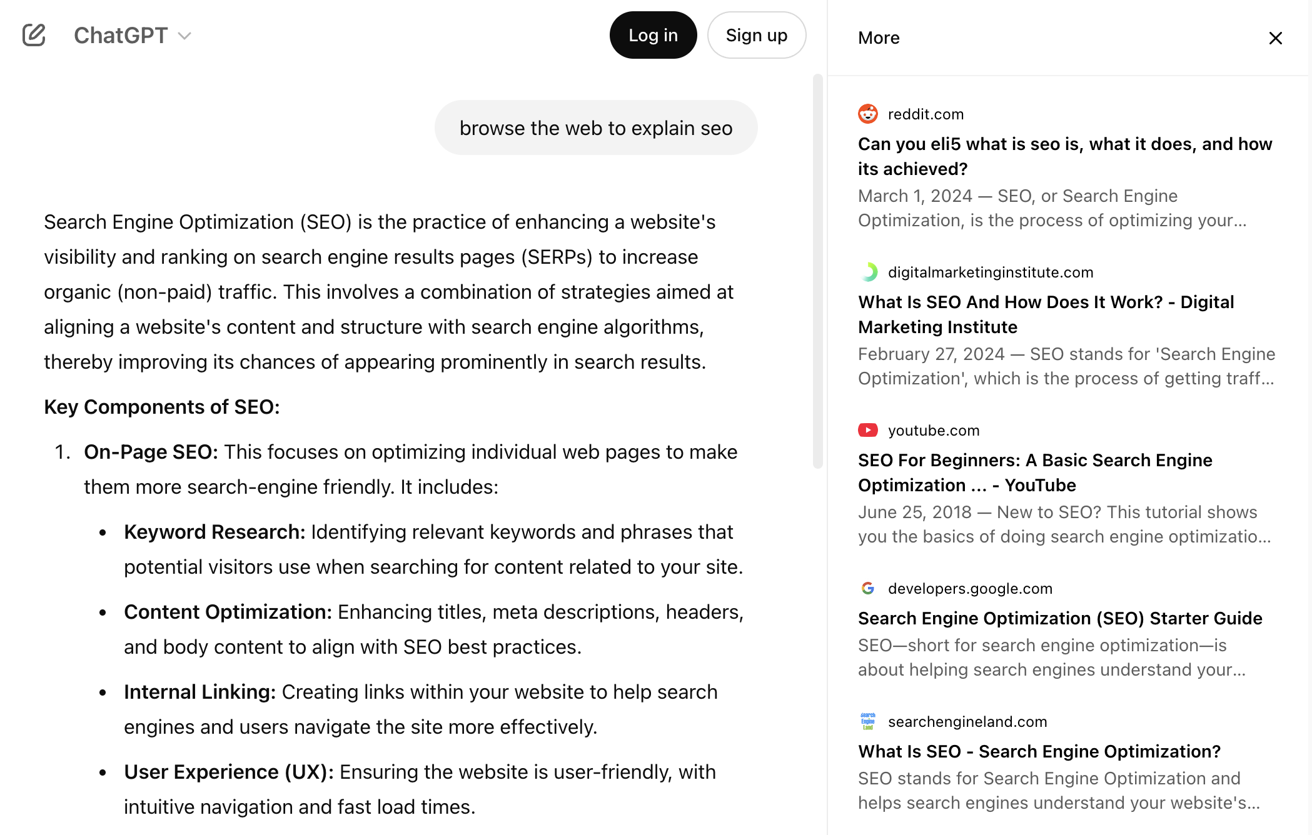The width and height of the screenshot is (1312, 835).
Task: Click the reddit.com favicon in the sources panel
Action: click(x=868, y=114)
